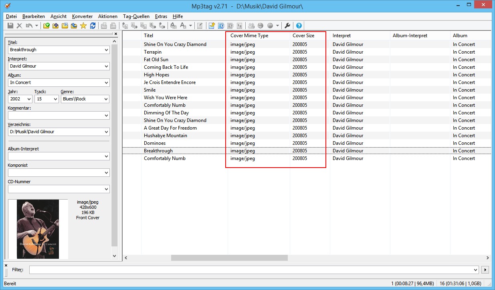Click the Undo arrow icon
This screenshot has width=495, height=290.
(x=29, y=26)
